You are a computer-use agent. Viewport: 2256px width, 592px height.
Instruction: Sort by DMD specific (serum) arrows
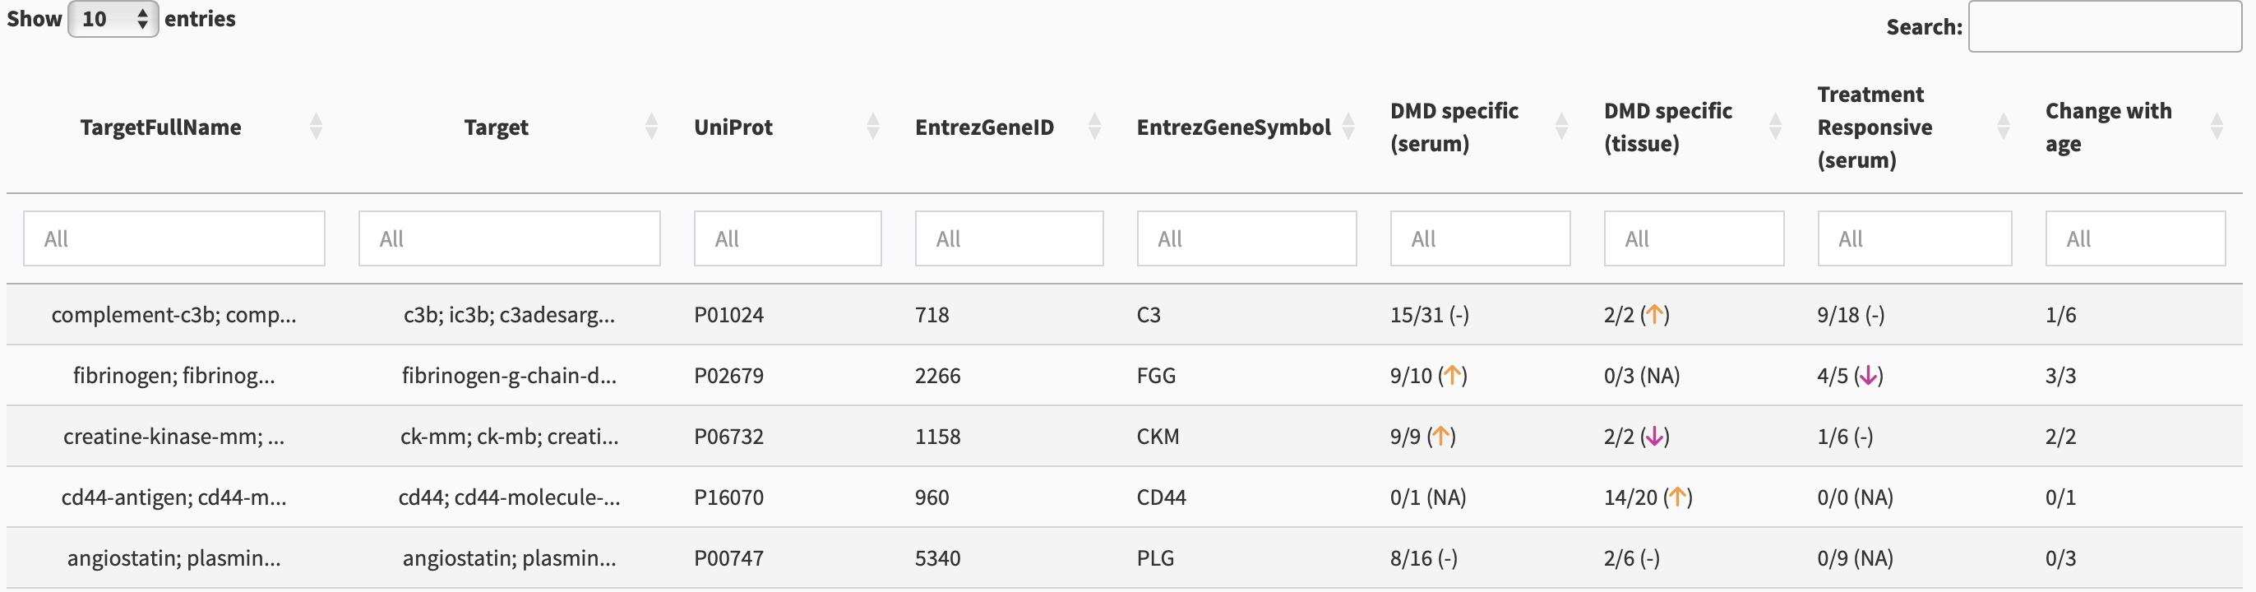coord(1561,127)
